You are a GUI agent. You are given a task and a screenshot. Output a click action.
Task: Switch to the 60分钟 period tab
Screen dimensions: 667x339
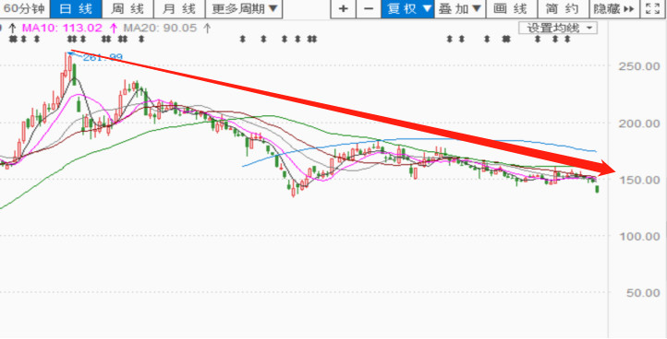[25, 8]
